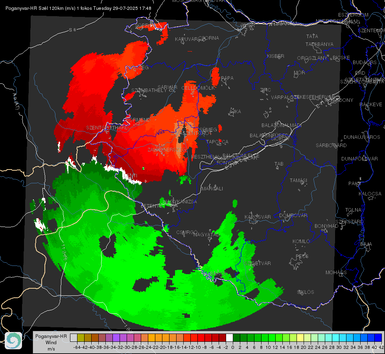This screenshot has width=385, height=354.
Task: Click the DUNAFOLDVAR label
Action: (359, 159)
